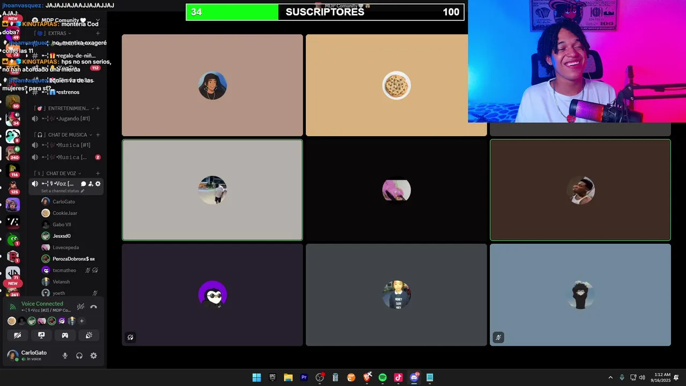
Task: Click CarloGato entry under Voz channel
Action: point(71,202)
